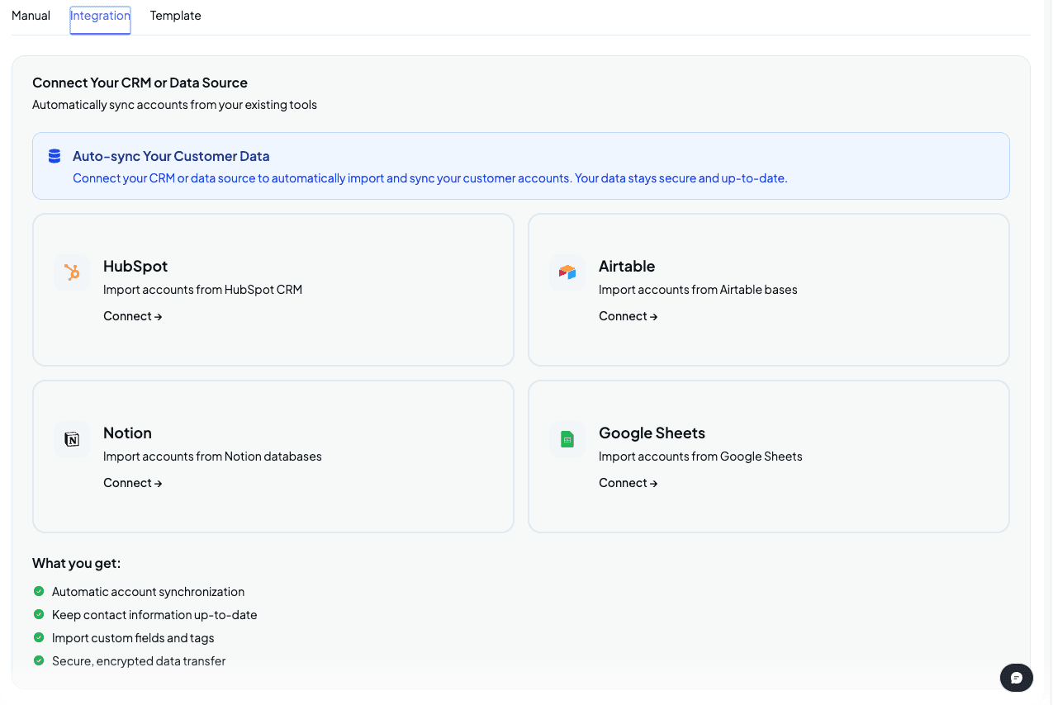Click the Notion integration card

tap(273, 456)
